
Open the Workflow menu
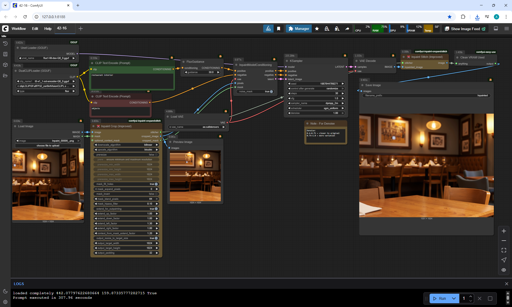(19, 29)
